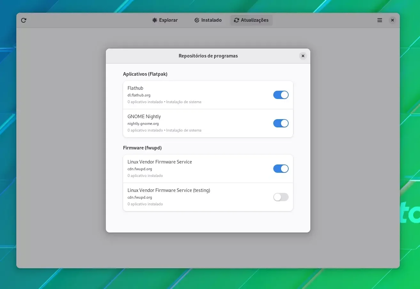Click the GNOME Nightly row title
Screen dimensions: 420x289
144,117
